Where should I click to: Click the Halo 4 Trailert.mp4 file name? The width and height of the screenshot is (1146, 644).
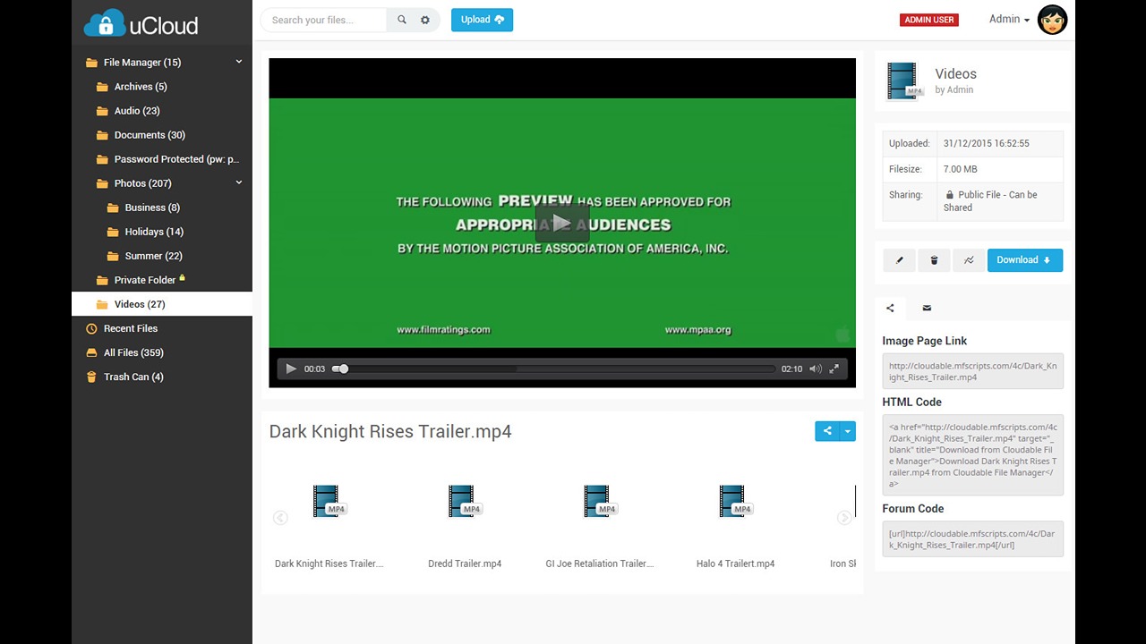click(x=735, y=563)
